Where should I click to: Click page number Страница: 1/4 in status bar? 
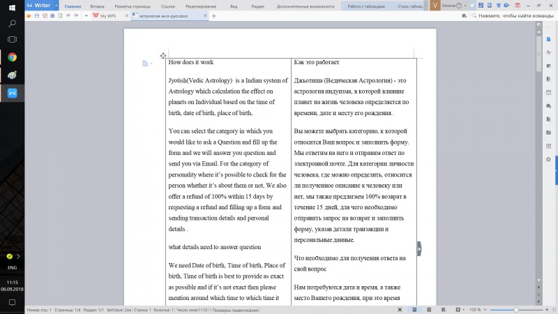[x=67, y=310]
